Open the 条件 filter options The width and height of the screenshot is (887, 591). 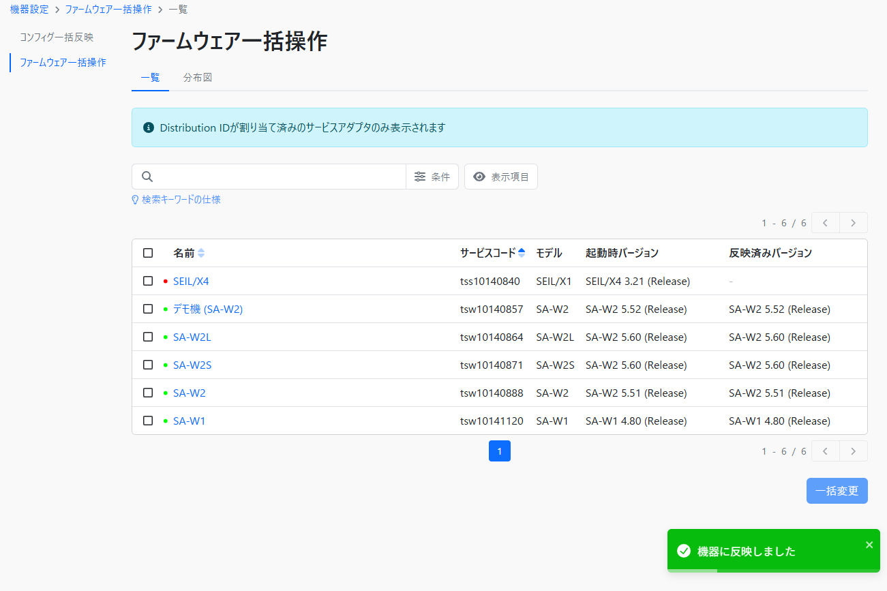point(432,177)
